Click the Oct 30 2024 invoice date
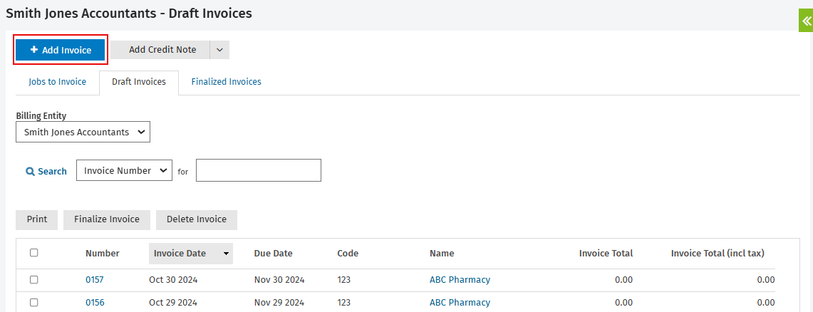 tap(173, 280)
